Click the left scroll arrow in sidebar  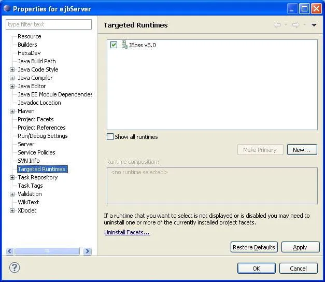coord(10,251)
